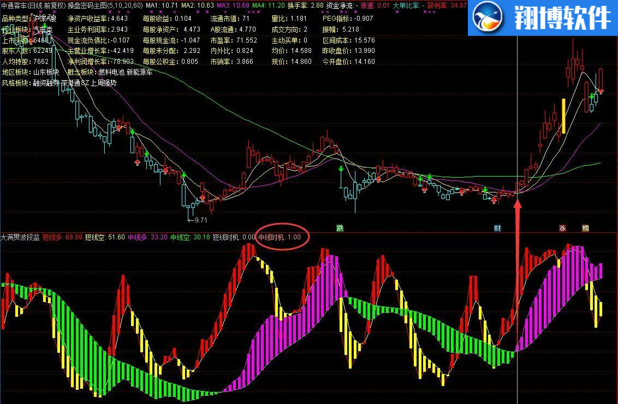Image resolution: width=618 pixels, height=404 pixels.
Task: Click the 净资产收益率: 4.643 entry
Action: (x=98, y=18)
